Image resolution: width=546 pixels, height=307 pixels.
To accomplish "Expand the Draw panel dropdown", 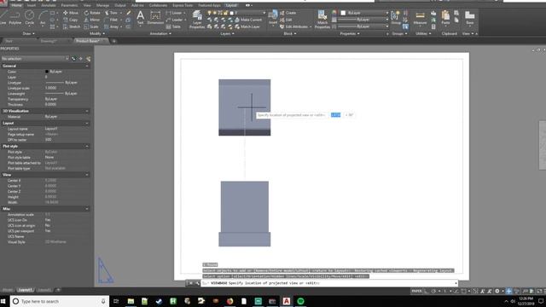I will [28, 34].
